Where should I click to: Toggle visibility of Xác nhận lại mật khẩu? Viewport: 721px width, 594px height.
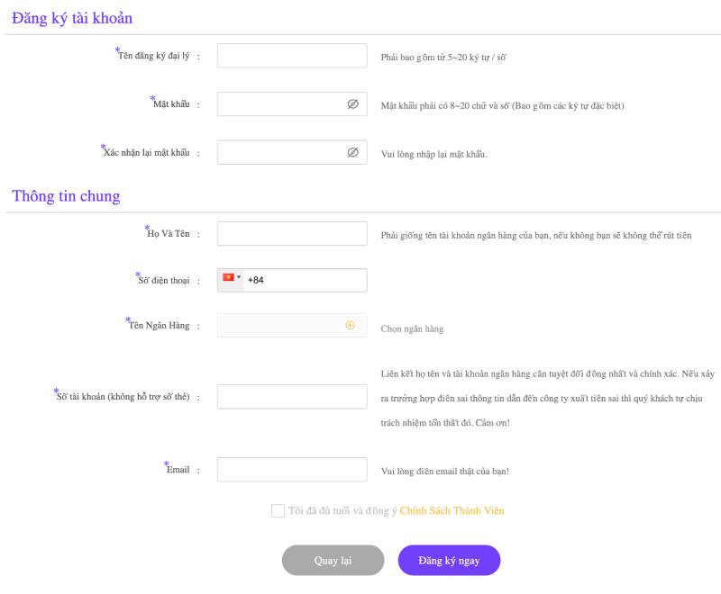(x=352, y=153)
